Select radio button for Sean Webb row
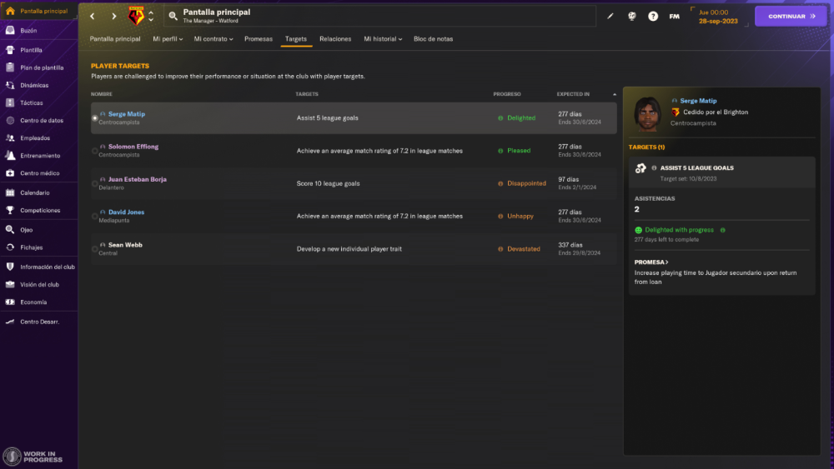Screen dimensions: 834x469 click(95, 249)
